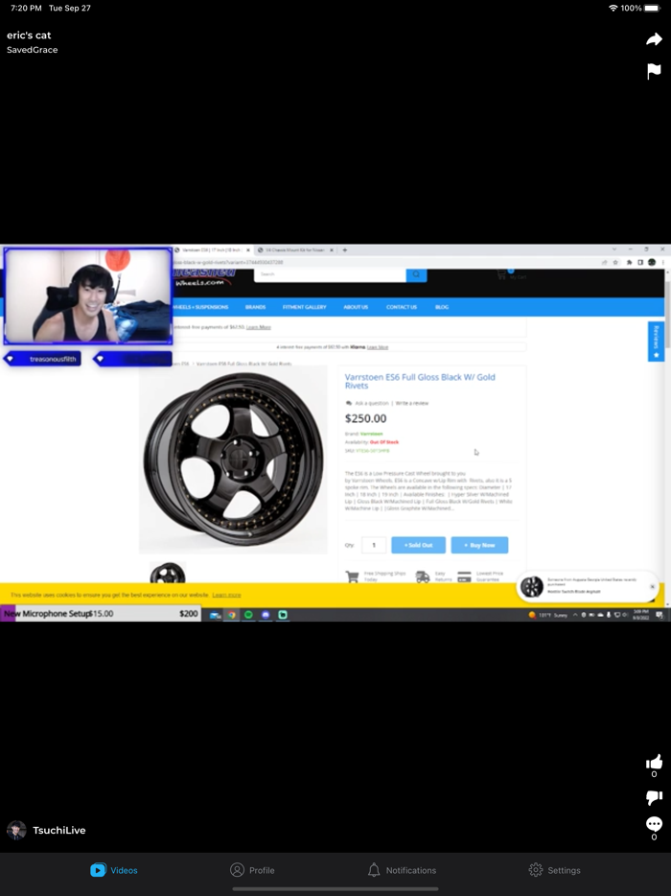
Task: Open the CONTACT US menu item
Action: pos(402,307)
